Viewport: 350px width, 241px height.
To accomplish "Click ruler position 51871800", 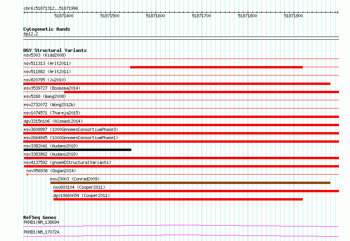I will (x=247, y=16).
